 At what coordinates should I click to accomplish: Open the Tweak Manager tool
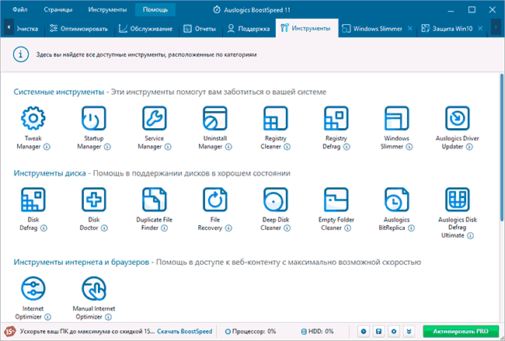point(33,118)
